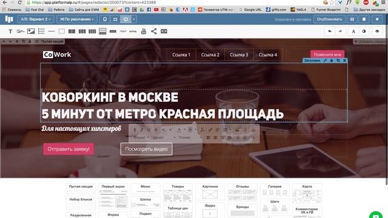Open the text background color picker

pyautogui.click(x=192, y=130)
